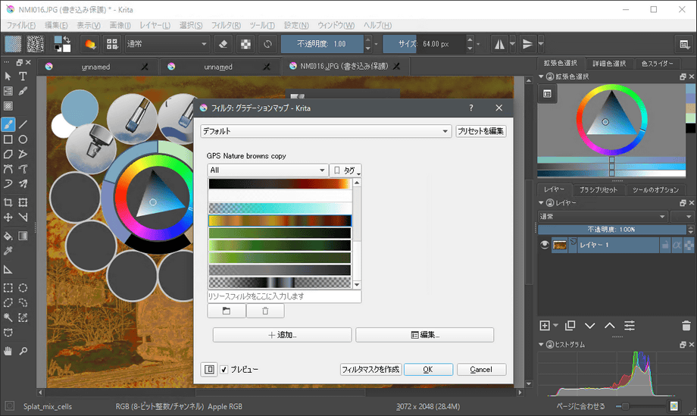Toggle the dialog's side preview panel button
The height and width of the screenshot is (416, 697).
point(209,369)
